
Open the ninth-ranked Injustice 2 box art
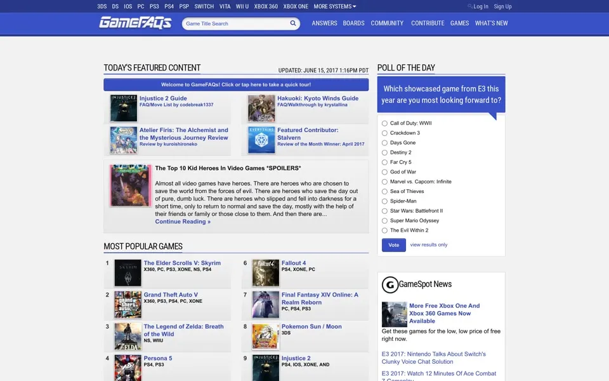[x=266, y=368]
